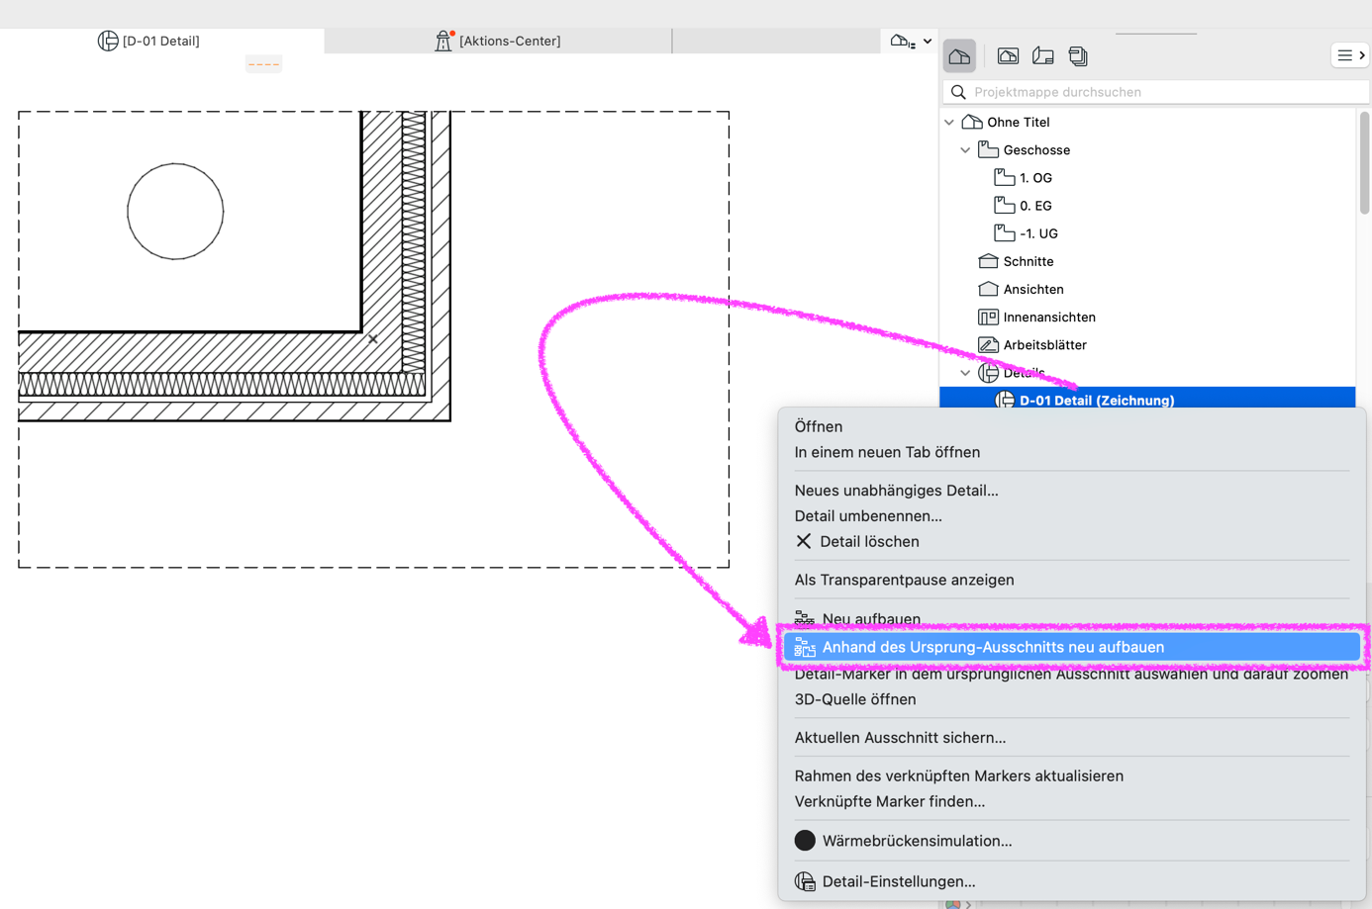This screenshot has height=909, width=1372.
Task: Choose Als Transparentpause anzeigen
Action: (904, 581)
